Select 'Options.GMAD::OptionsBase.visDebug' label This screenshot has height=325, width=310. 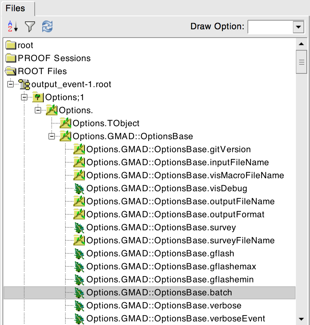pos(167,189)
